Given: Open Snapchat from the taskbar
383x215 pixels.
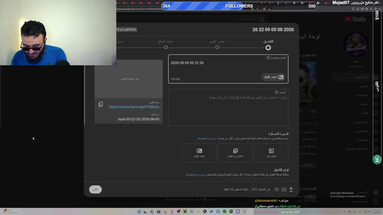Looking at the screenshot, I should [x=198, y=212].
